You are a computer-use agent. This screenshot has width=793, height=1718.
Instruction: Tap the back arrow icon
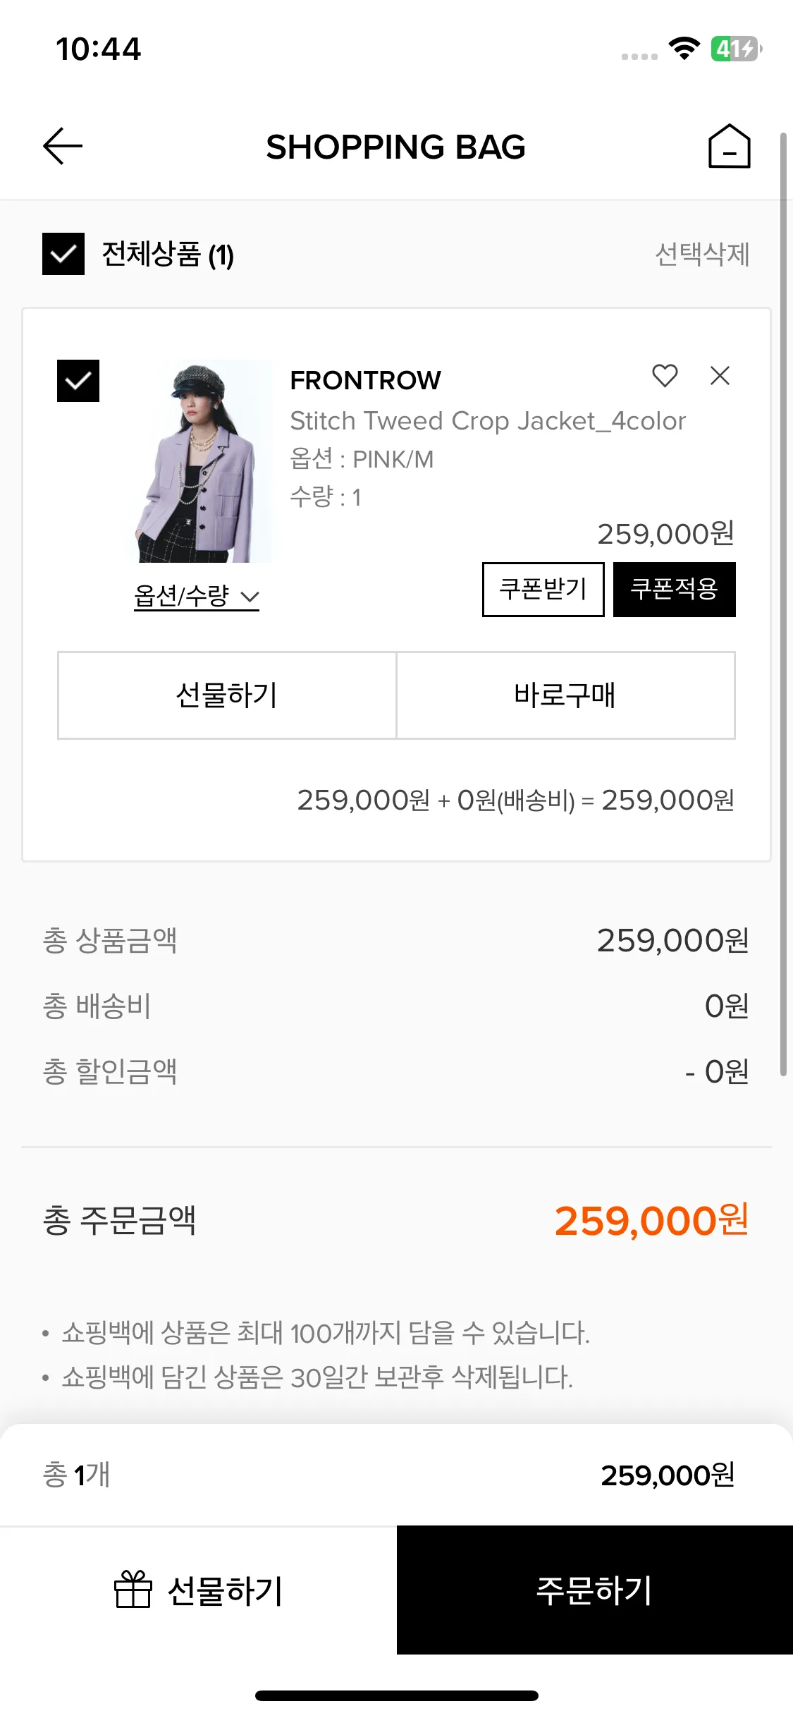(x=63, y=146)
